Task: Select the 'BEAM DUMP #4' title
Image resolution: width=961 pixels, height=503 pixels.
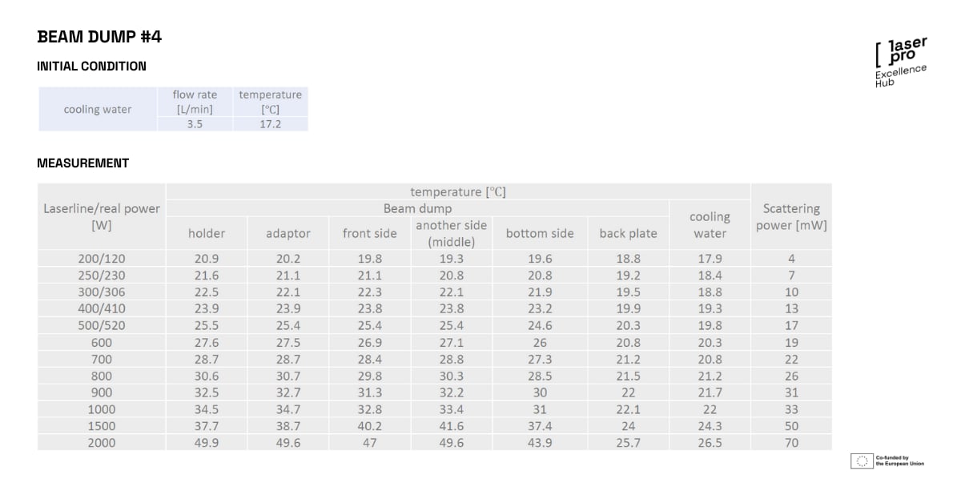Action: click(x=100, y=37)
